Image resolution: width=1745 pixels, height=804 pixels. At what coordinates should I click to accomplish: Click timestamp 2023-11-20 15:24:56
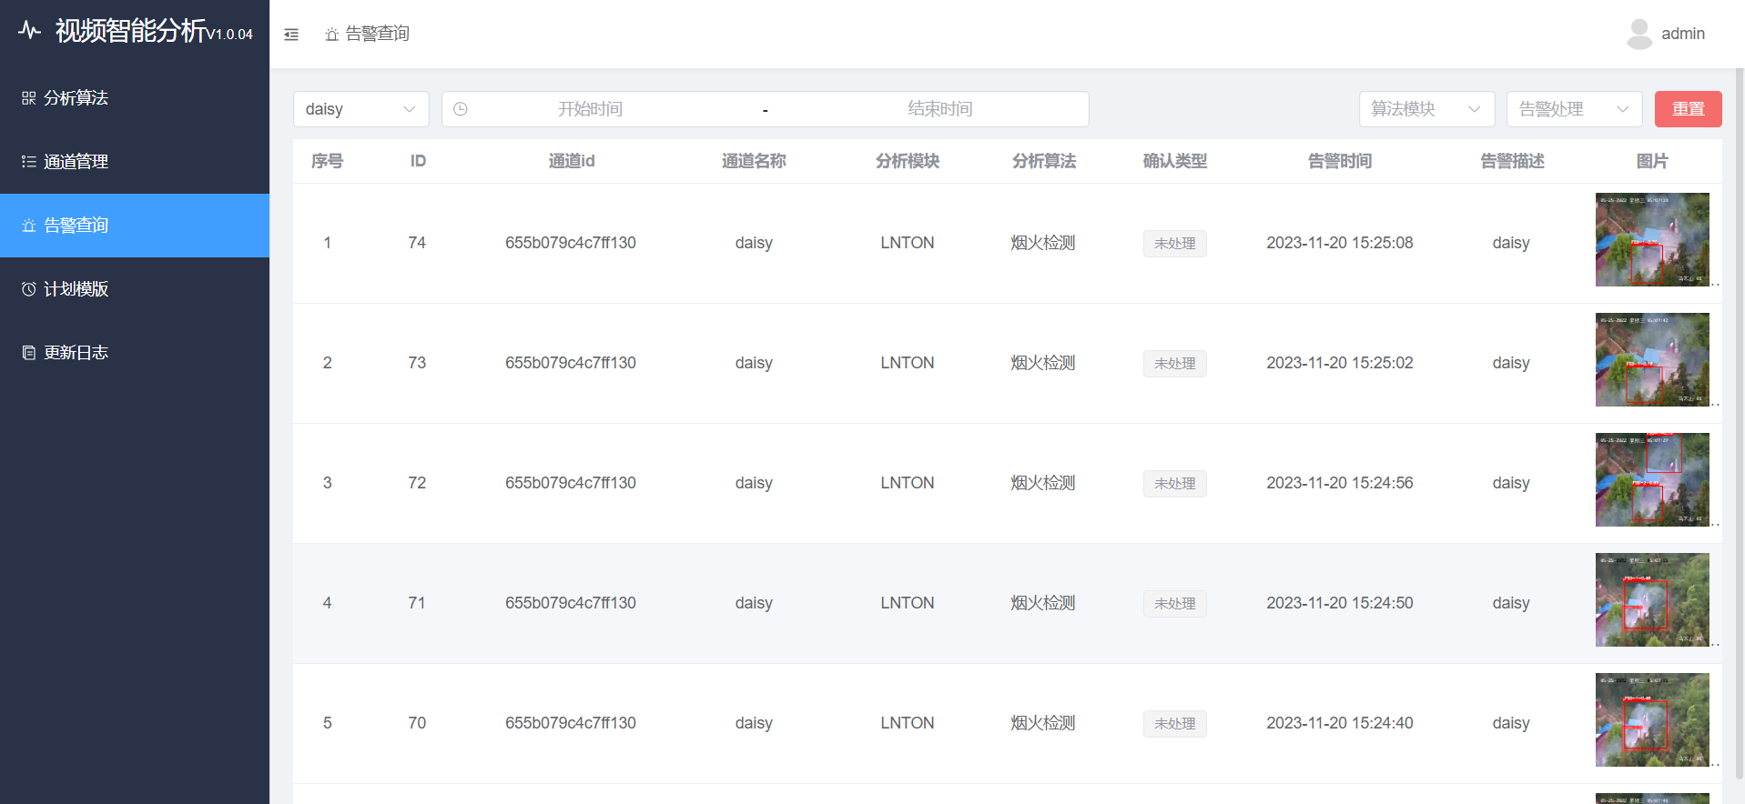pos(1340,483)
